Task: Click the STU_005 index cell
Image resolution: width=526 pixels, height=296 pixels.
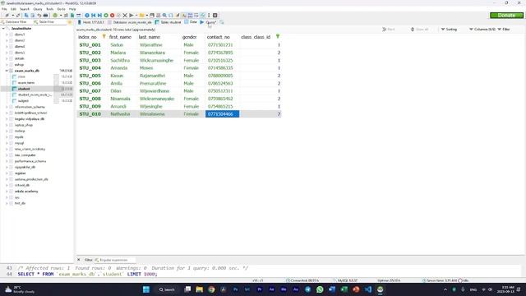Action: (x=90, y=76)
